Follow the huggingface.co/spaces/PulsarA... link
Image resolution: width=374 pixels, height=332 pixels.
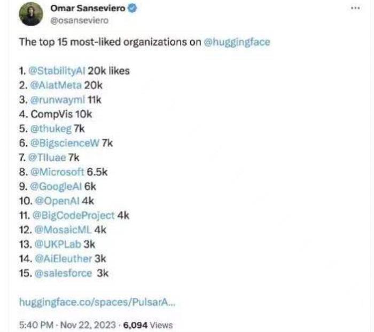[x=97, y=302]
